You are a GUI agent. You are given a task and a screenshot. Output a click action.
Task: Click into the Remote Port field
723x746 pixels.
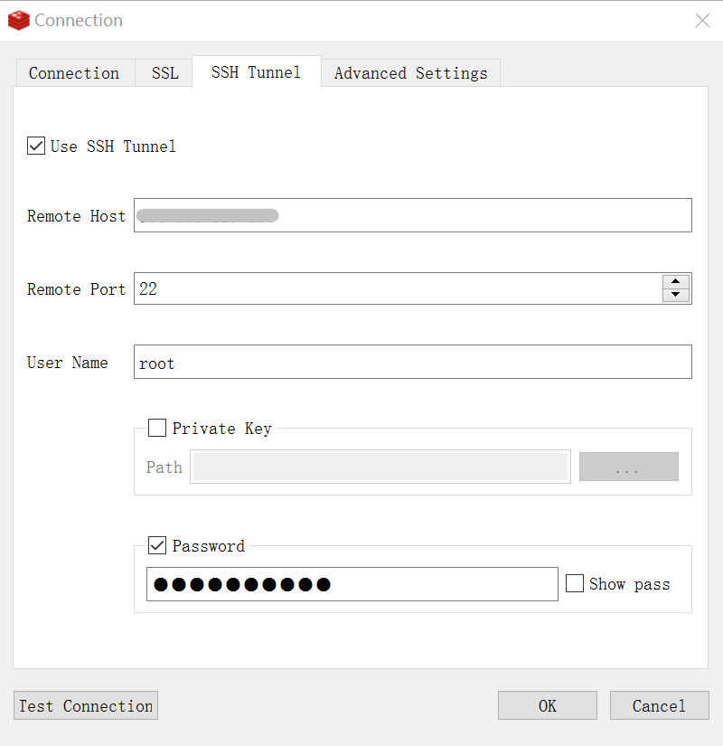399,288
